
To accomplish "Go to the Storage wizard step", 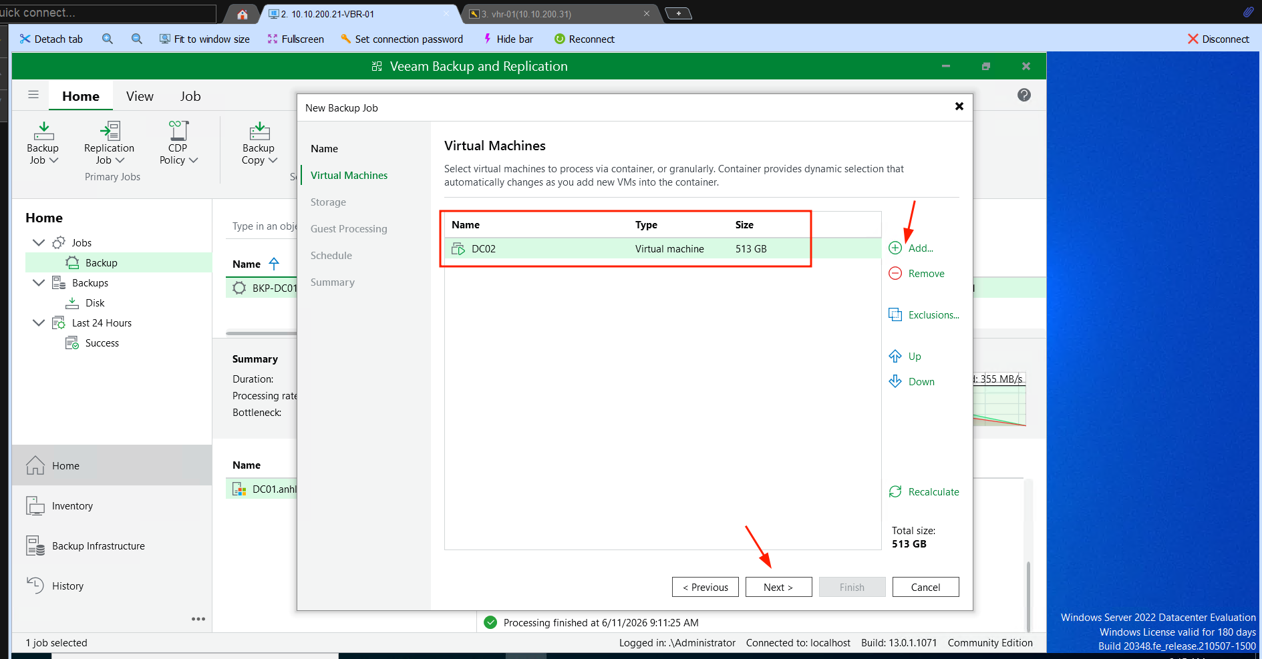I will click(x=328, y=202).
